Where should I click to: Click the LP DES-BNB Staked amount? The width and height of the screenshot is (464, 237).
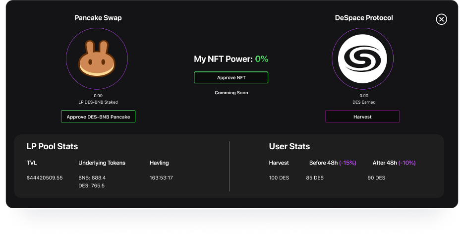click(98, 96)
